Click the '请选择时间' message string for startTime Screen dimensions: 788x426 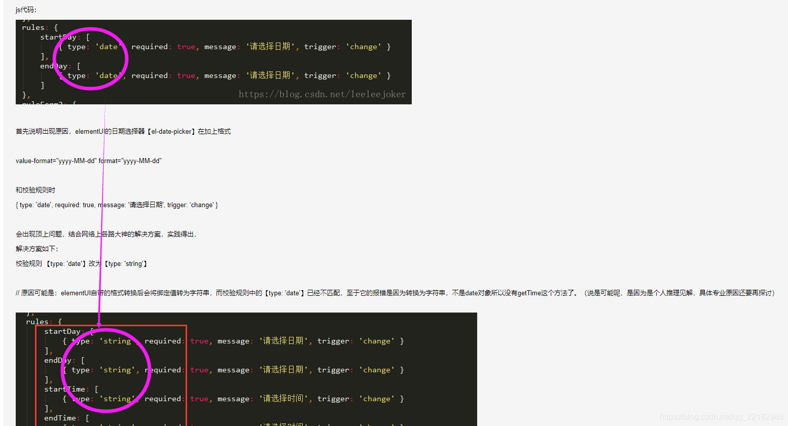[x=284, y=398]
